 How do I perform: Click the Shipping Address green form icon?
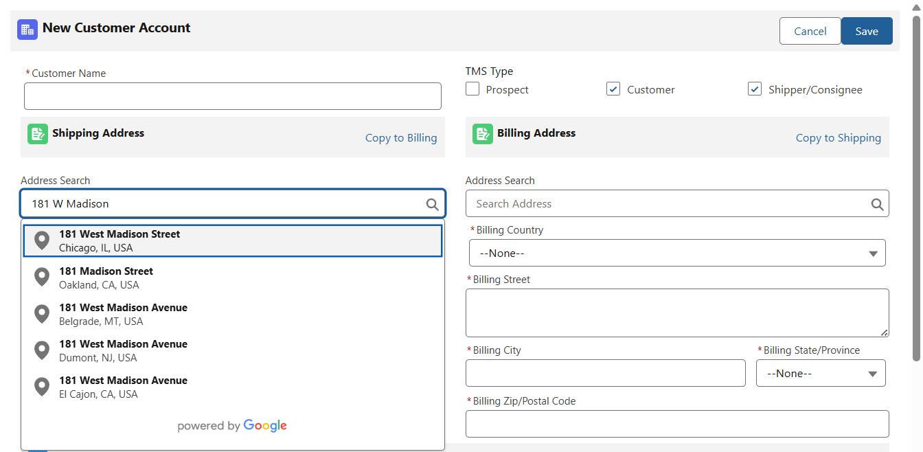38,134
